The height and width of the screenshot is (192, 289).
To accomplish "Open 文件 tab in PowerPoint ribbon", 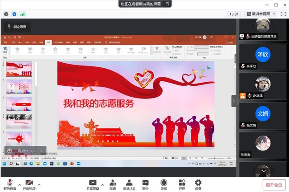I will pos(5,42).
